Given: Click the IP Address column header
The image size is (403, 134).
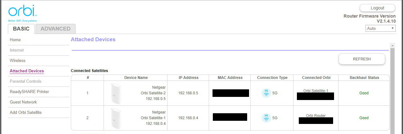Looking at the screenshot, I should (x=188, y=78).
